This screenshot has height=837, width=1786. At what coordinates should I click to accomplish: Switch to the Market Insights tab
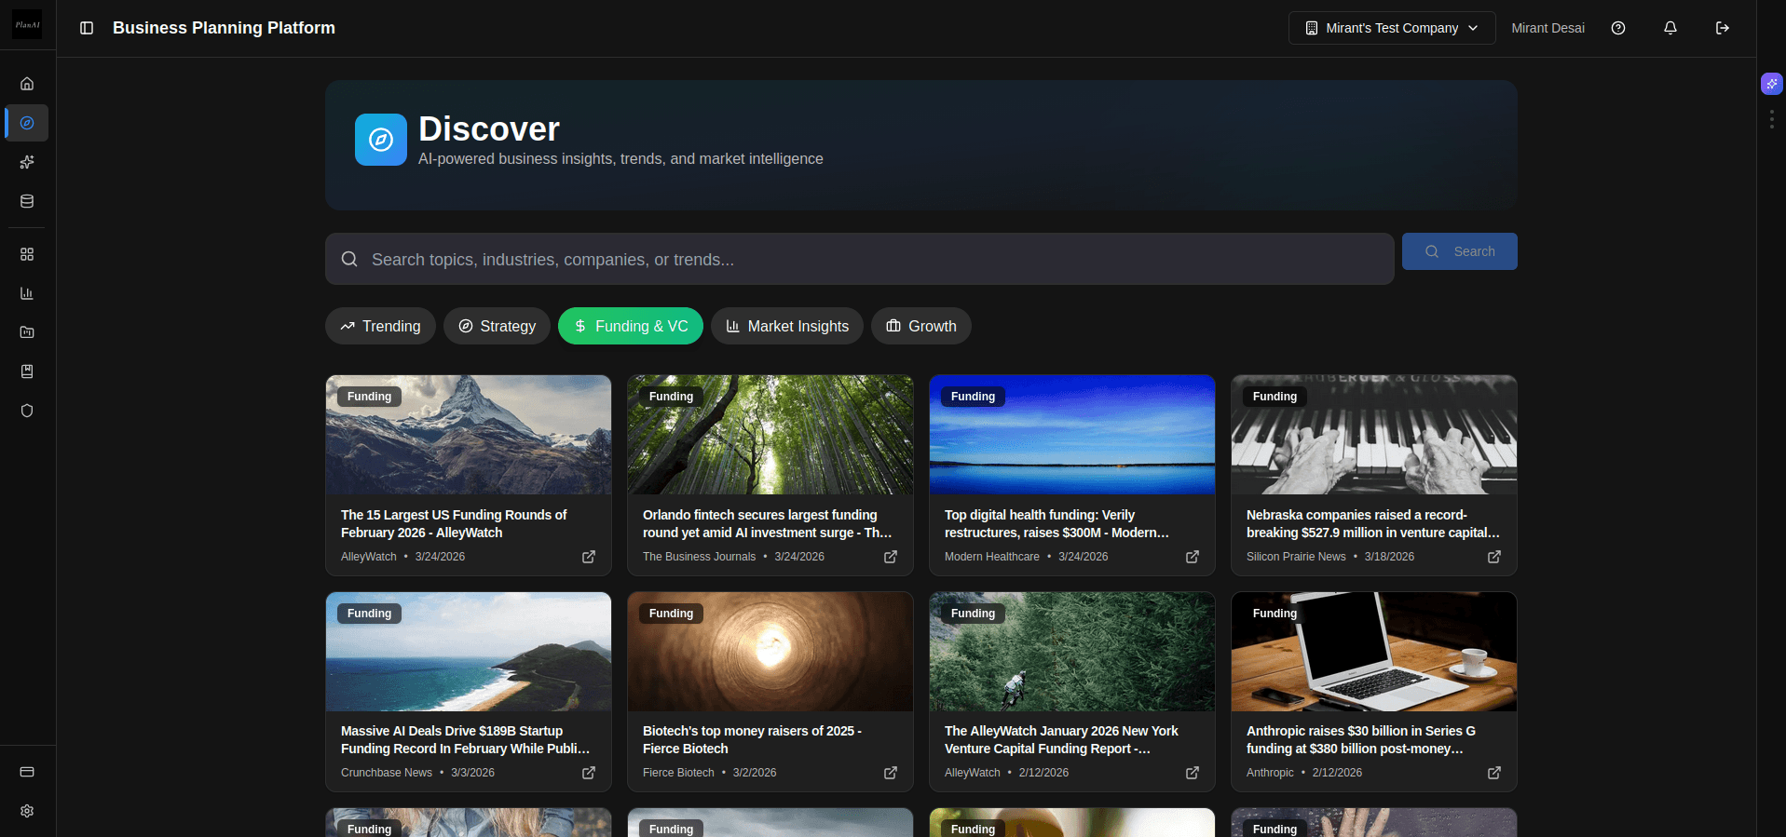click(787, 326)
